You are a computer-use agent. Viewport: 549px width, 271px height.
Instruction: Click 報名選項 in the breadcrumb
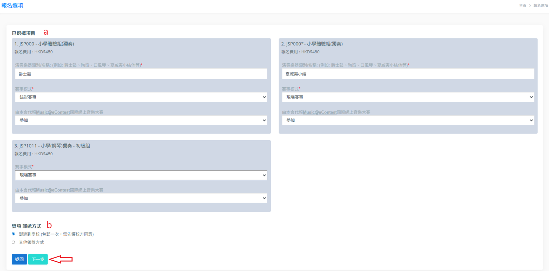click(x=541, y=5)
